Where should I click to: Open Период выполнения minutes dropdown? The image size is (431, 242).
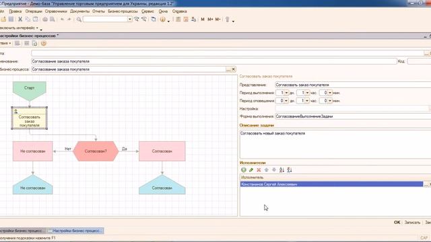click(x=330, y=93)
